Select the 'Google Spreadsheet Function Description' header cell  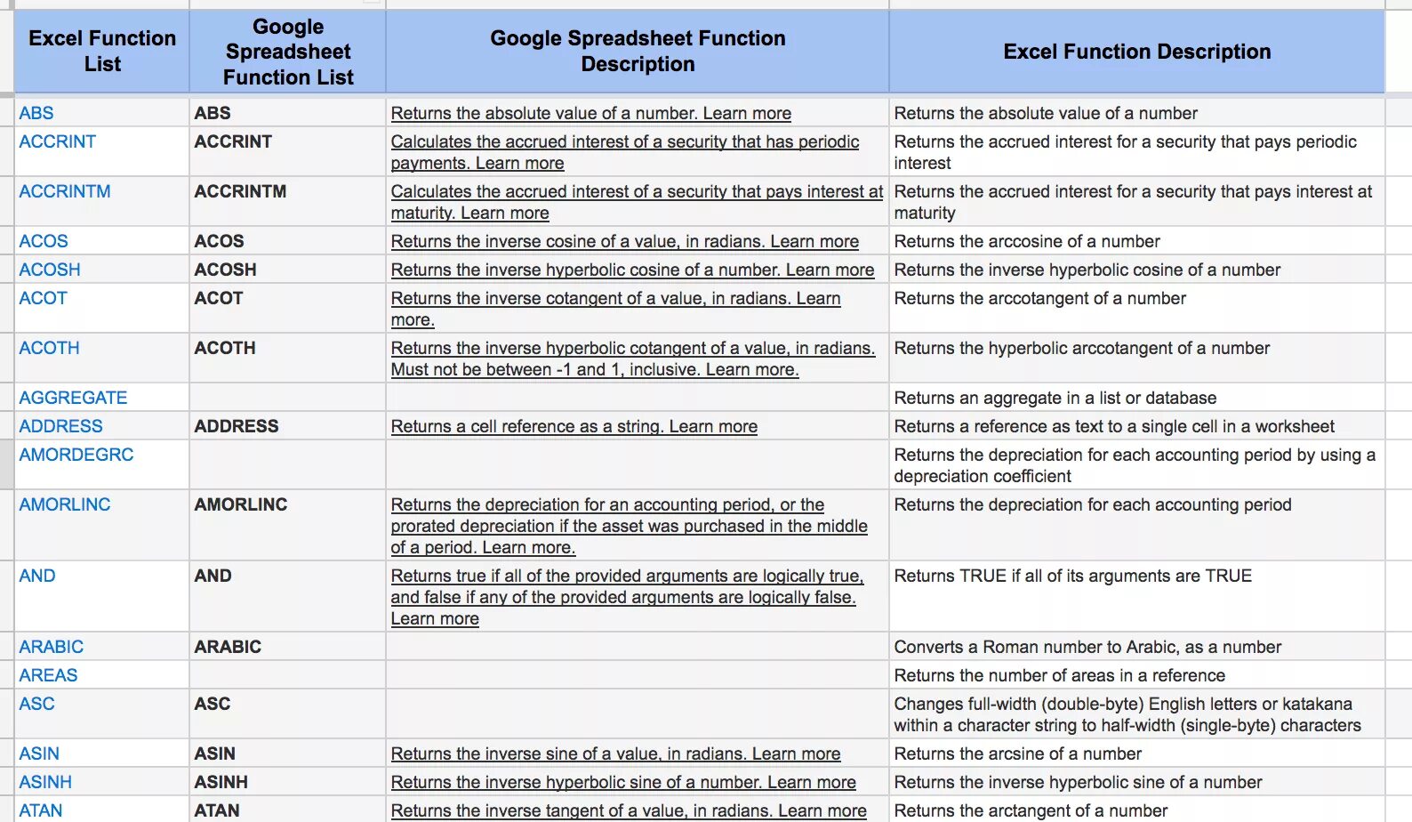pos(638,51)
